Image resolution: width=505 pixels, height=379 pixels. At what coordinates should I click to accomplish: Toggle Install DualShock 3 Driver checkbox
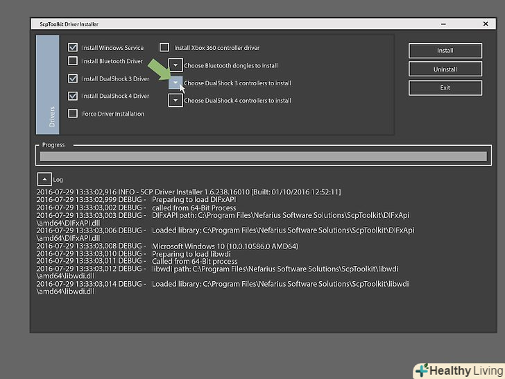point(73,78)
